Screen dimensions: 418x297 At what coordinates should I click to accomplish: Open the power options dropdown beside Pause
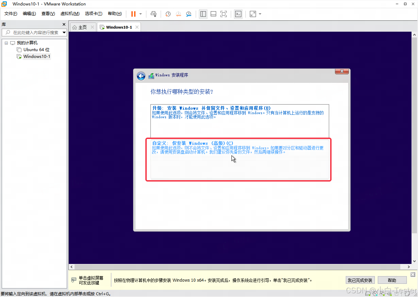(x=141, y=14)
